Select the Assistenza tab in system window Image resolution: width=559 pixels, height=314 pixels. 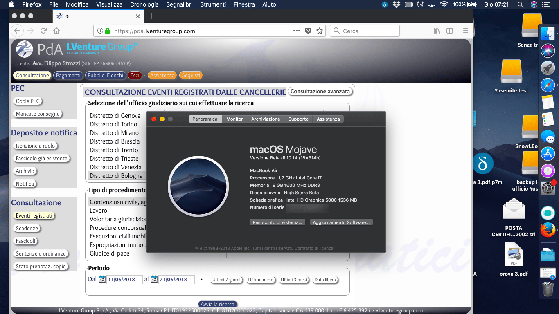pyautogui.click(x=328, y=119)
